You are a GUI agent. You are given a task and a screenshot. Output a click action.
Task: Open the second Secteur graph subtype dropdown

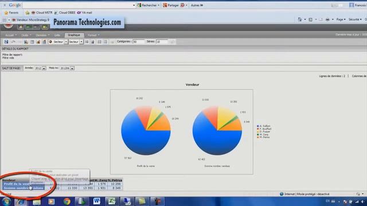click(x=81, y=42)
